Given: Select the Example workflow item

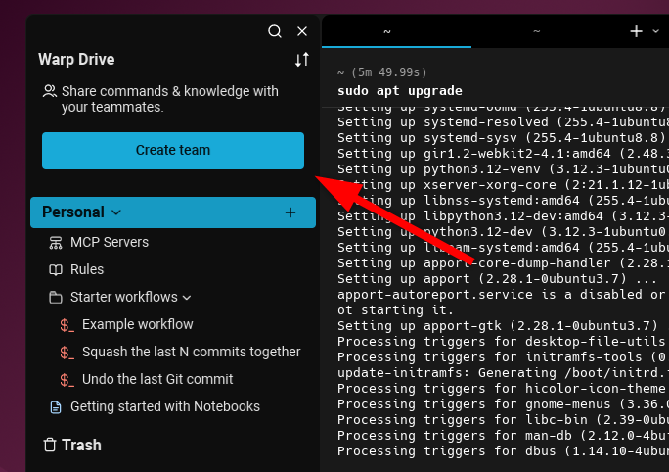Looking at the screenshot, I should [x=137, y=324].
